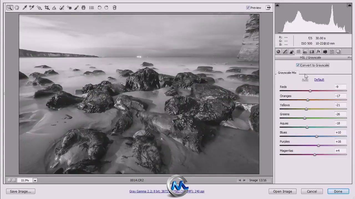Click the Auto grayscale mix link
This screenshot has height=199, width=355.
pos(305,80)
